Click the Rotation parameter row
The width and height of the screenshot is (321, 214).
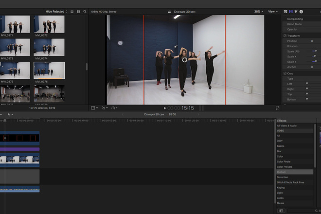coord(302,46)
